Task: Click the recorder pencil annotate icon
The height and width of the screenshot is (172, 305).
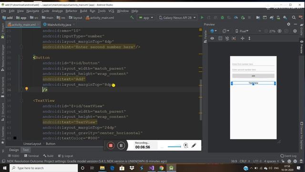Action: [194, 145]
